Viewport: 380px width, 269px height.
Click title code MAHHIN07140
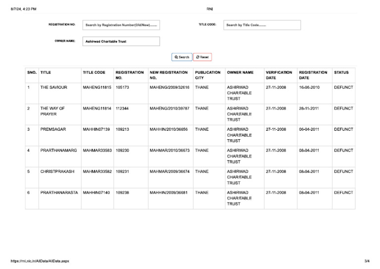click(96, 193)
